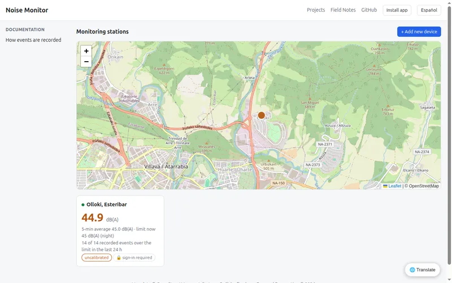Click the uncalibrated badge

(97, 258)
